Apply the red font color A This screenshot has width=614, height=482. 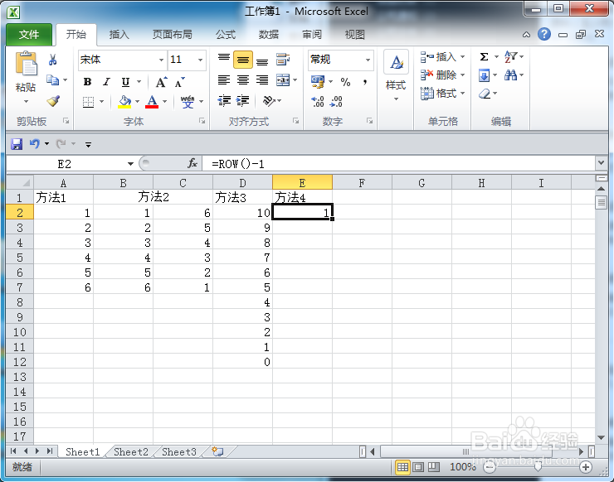(x=152, y=102)
